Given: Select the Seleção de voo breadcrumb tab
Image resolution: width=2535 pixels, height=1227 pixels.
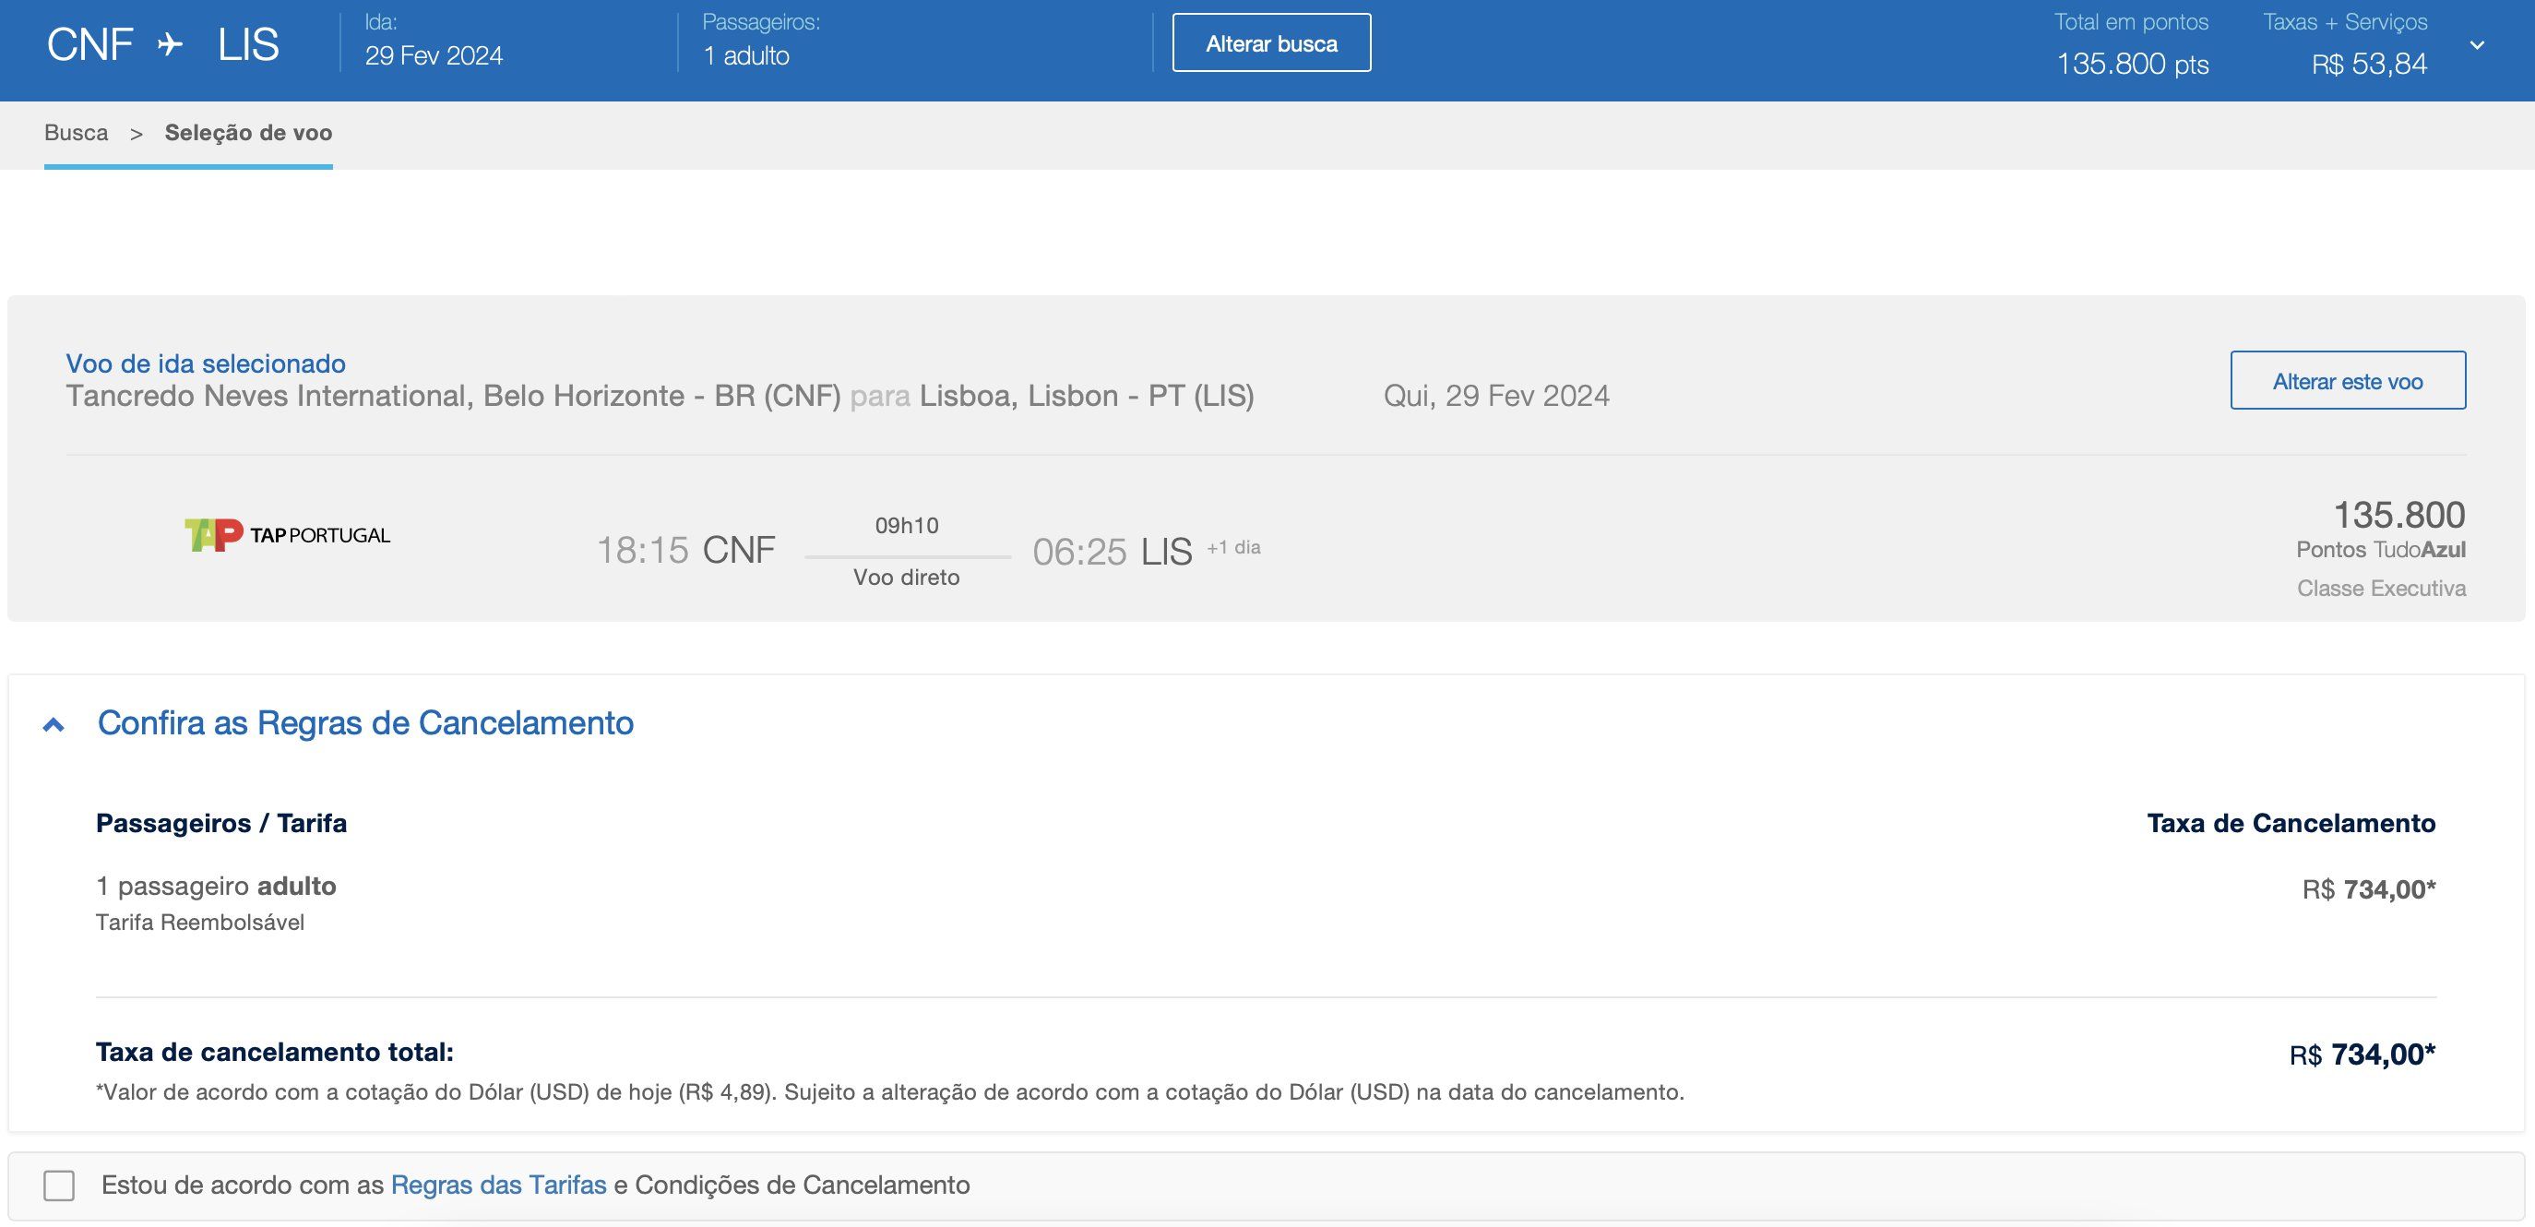Looking at the screenshot, I should (248, 133).
